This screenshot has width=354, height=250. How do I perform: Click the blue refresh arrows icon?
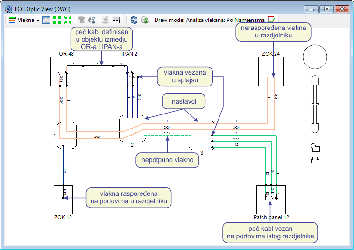pos(134,20)
